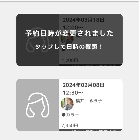Viewport: 139px width, 140px height.
Task: Click the 12:30〜 time label
Action: click(73, 93)
